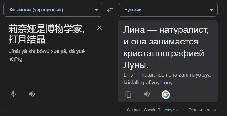This screenshot has width=227, height=116.
Task: Click the Google logo icon
Action: [x=166, y=94]
